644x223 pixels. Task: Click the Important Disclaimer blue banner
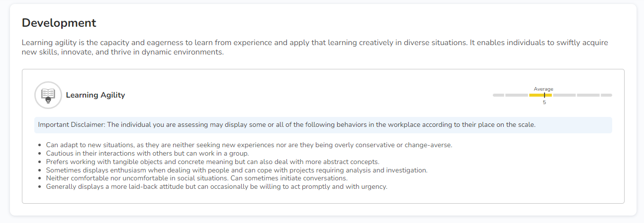pyautogui.click(x=323, y=125)
